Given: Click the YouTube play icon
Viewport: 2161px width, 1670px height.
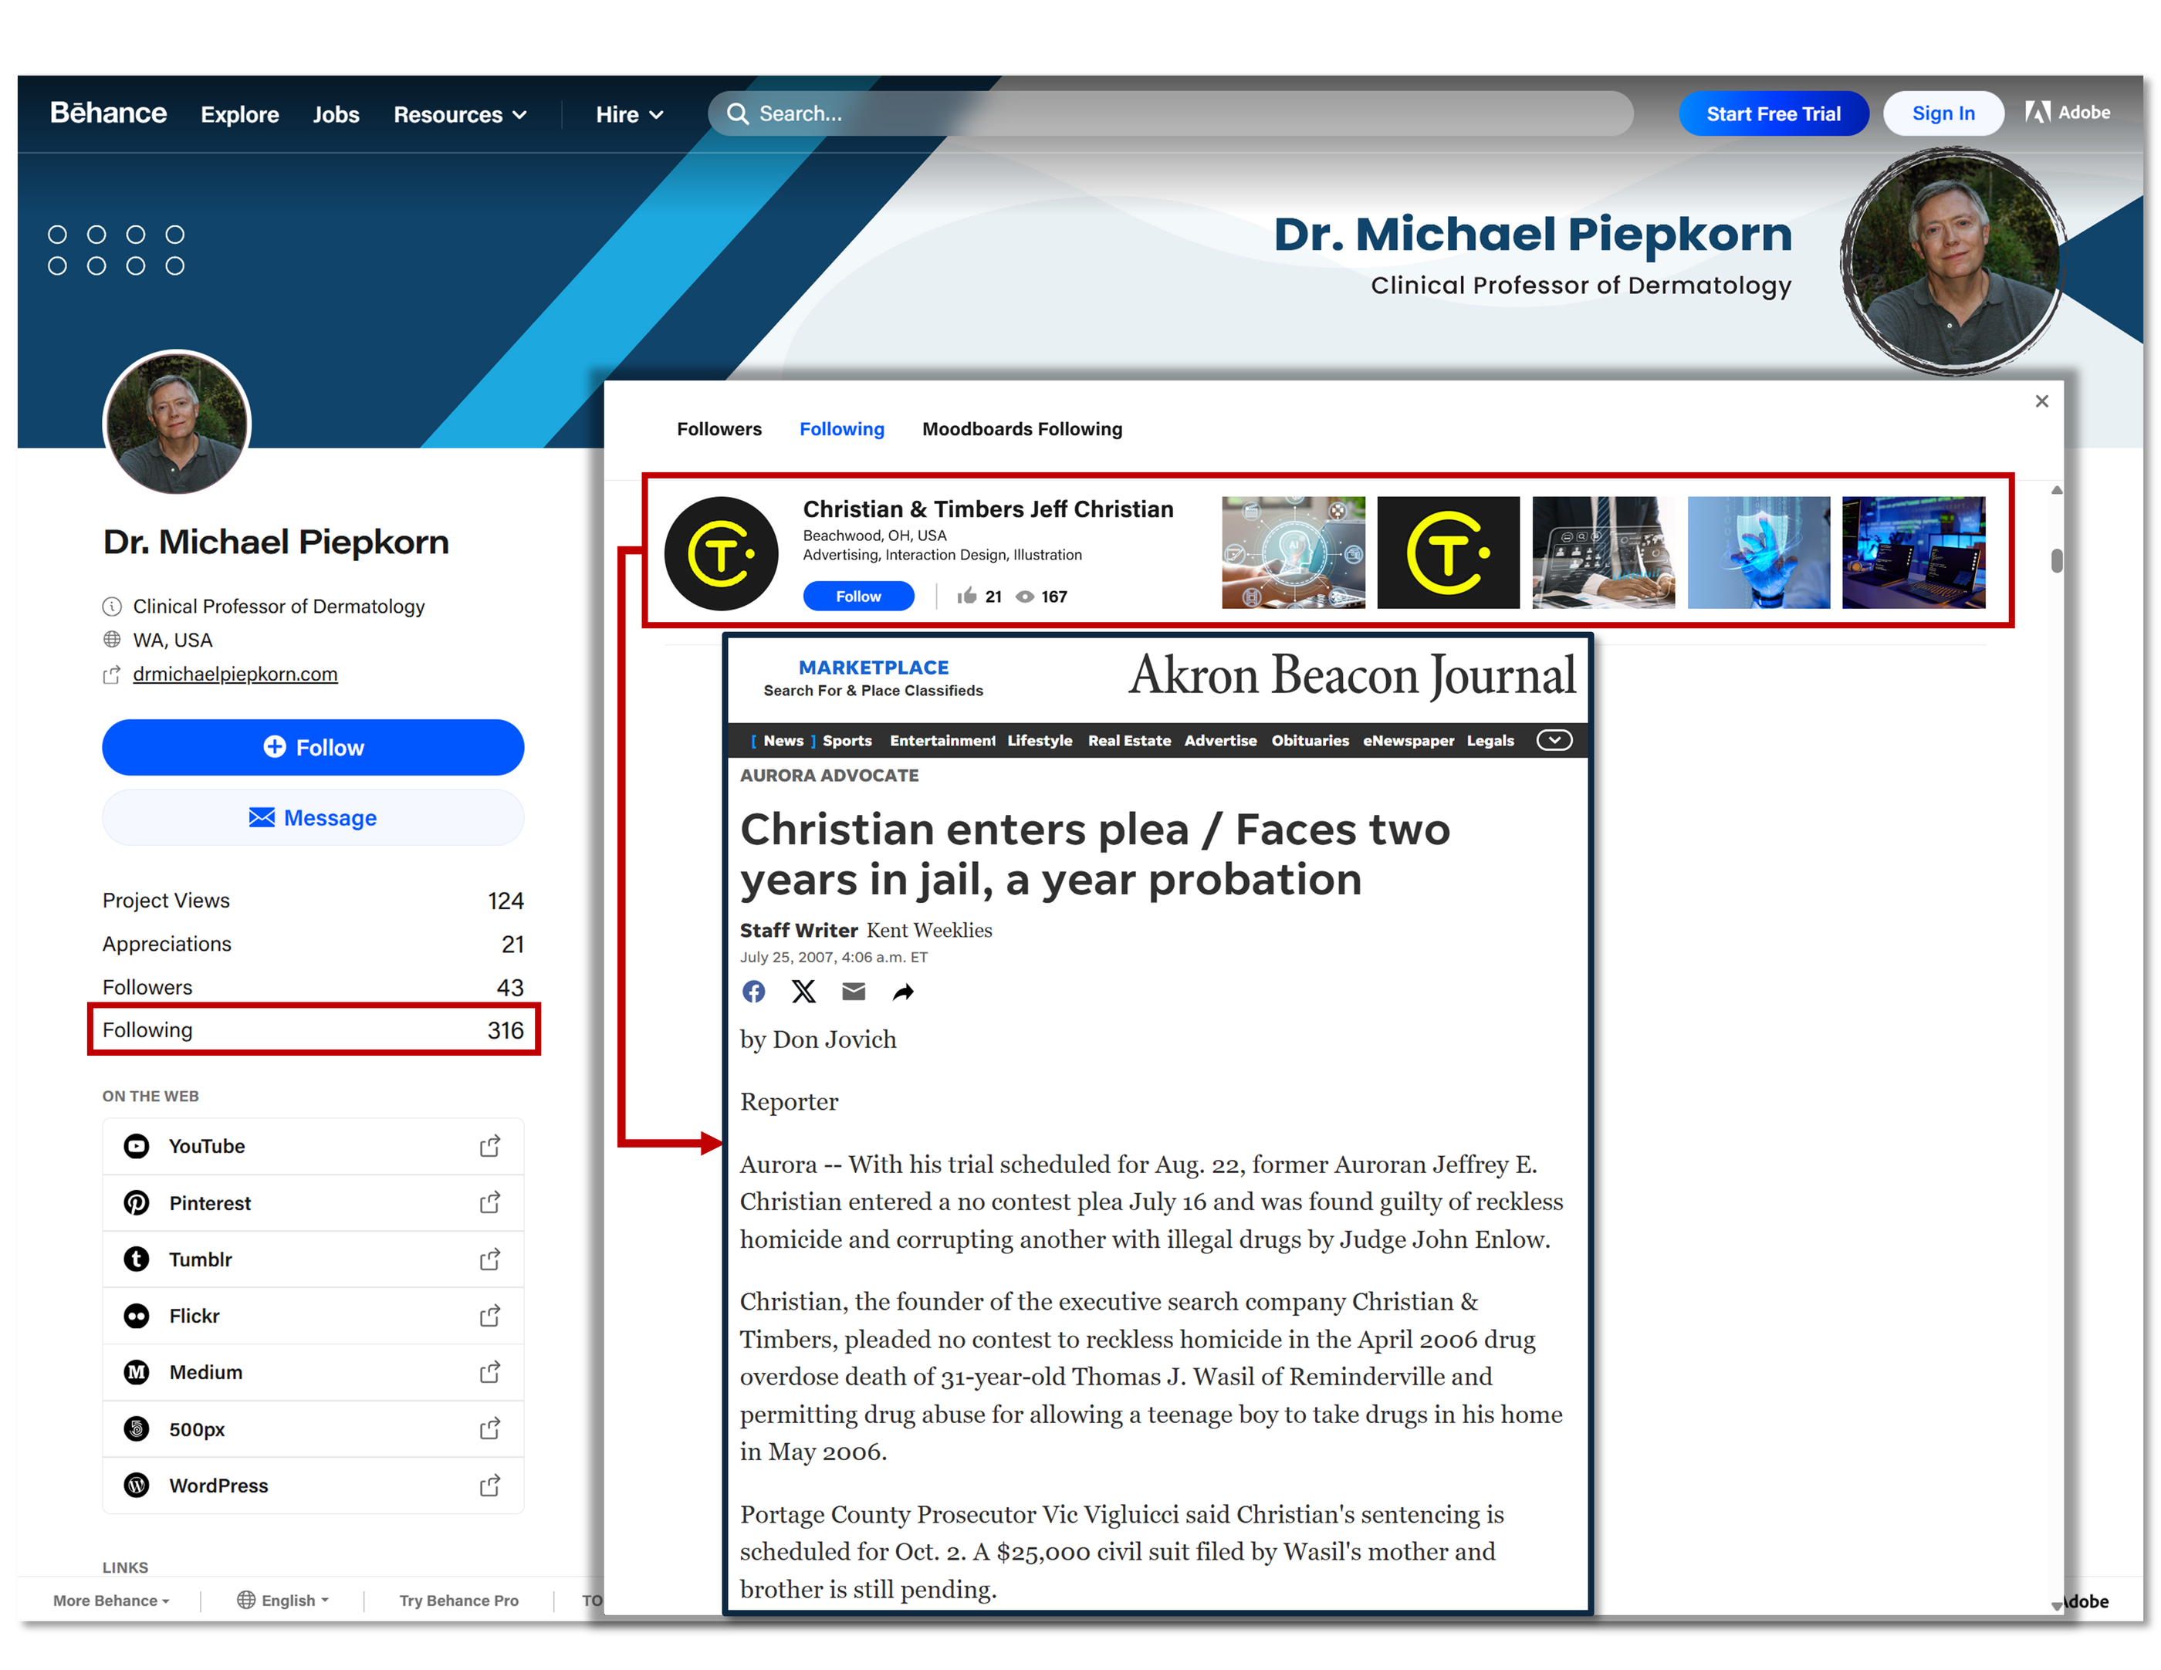Looking at the screenshot, I should click(137, 1146).
